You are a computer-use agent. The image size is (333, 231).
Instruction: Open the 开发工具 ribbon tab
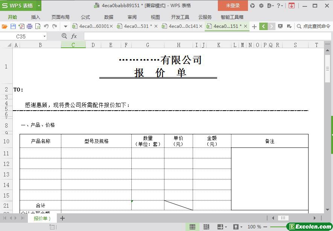click(180, 17)
